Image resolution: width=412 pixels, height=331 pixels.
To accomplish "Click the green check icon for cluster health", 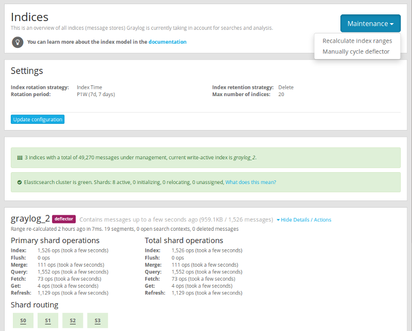I will [20, 182].
